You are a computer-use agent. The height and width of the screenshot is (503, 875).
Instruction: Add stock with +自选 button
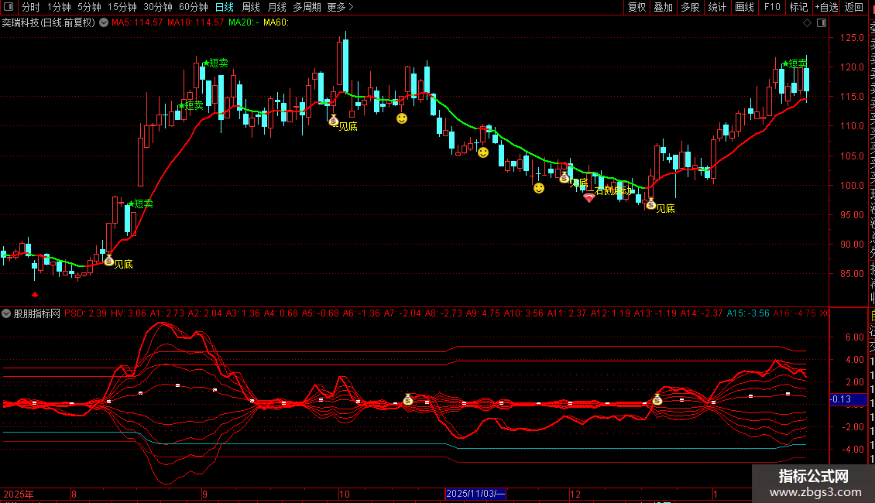826,7
